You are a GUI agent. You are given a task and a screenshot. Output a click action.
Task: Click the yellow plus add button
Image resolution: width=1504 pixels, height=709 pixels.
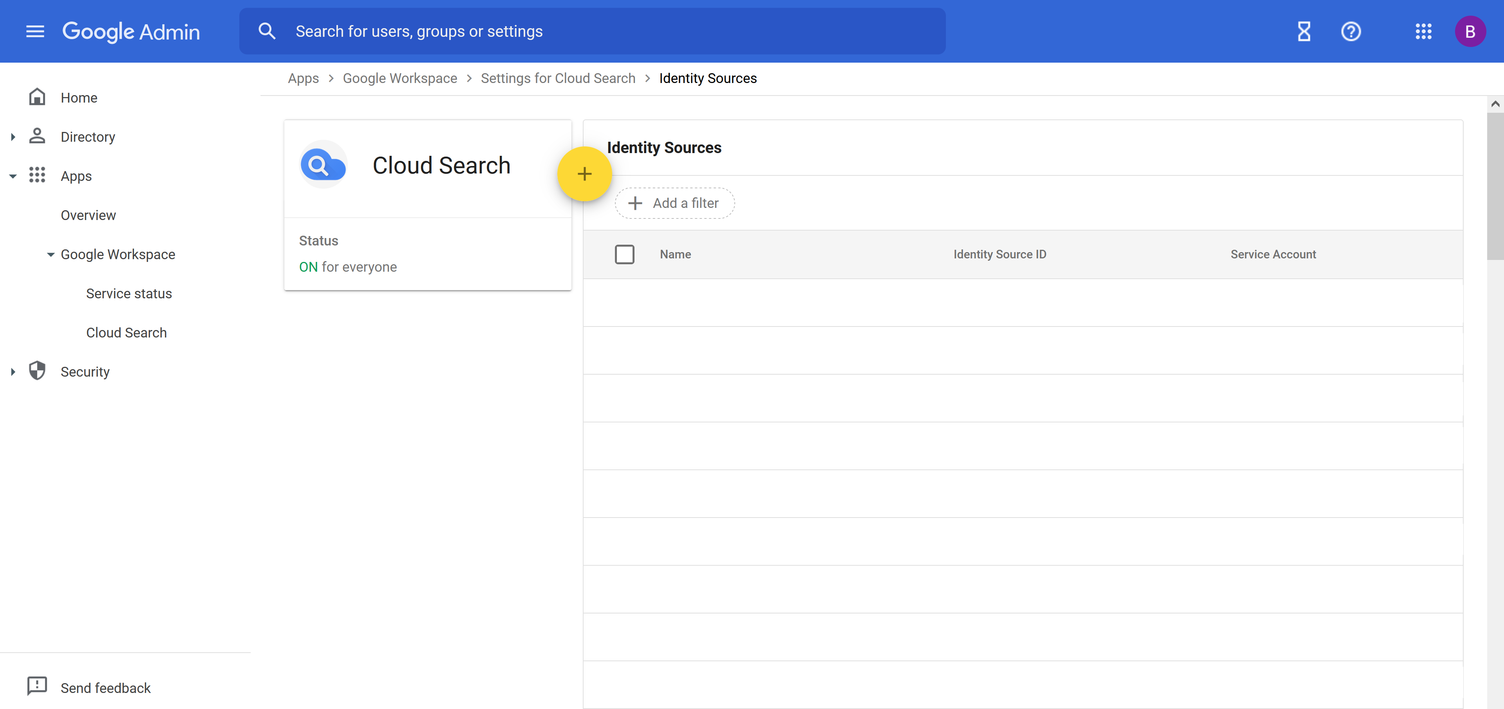pyautogui.click(x=584, y=174)
